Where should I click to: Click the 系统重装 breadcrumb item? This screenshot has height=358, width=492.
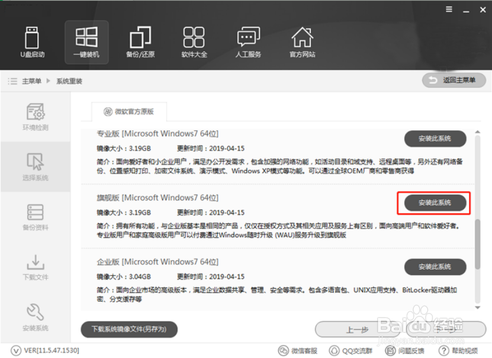point(69,81)
